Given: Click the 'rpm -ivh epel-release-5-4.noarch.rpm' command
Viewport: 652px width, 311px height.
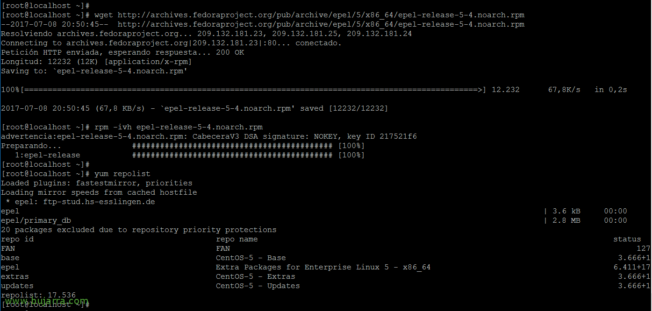Looking at the screenshot, I should (179, 127).
